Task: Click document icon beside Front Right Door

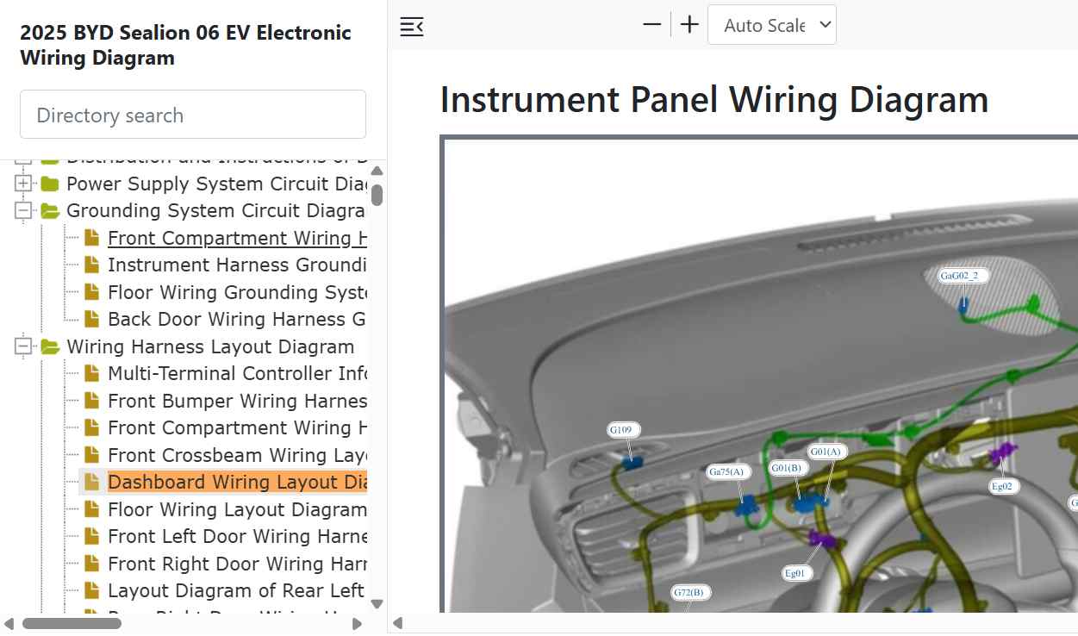Action: click(91, 564)
